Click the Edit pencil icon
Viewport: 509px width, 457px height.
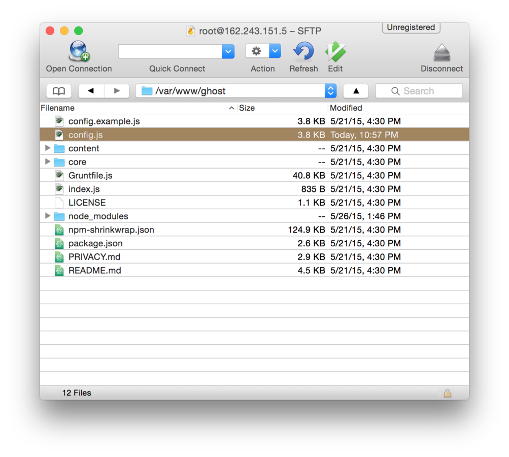click(335, 51)
